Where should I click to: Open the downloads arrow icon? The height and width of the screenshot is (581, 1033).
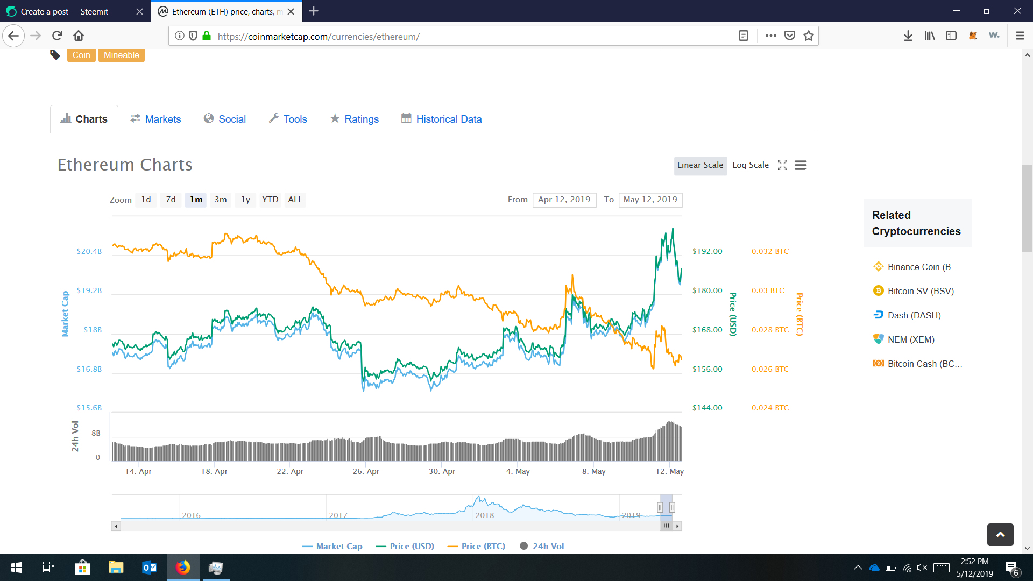click(x=908, y=36)
